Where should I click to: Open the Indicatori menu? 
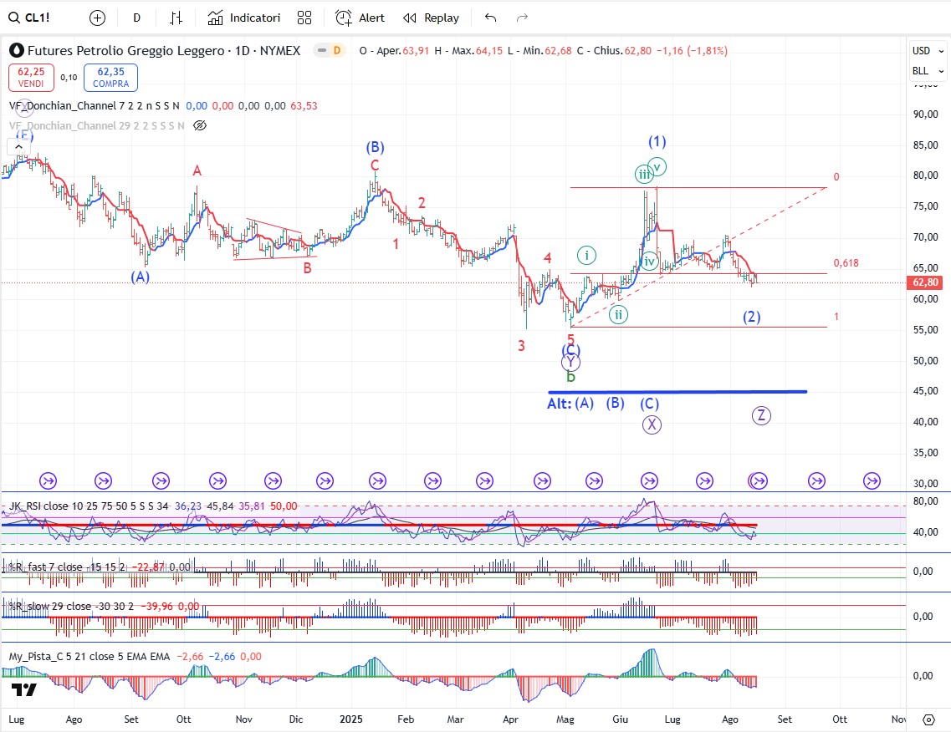[244, 18]
